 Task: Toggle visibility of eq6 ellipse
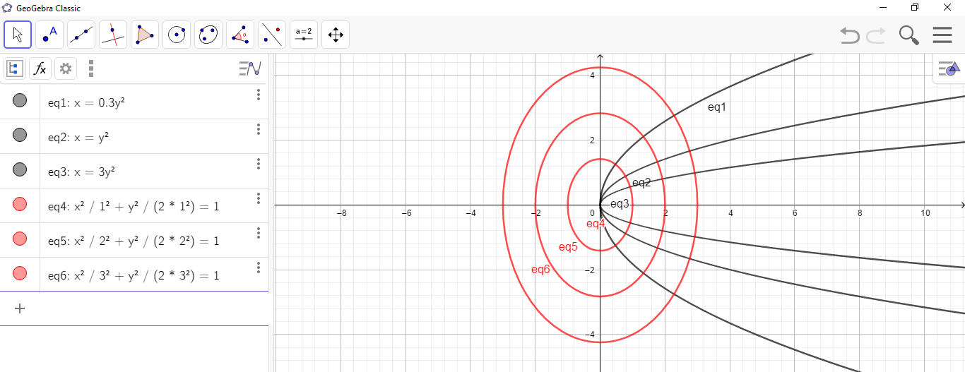(20, 274)
